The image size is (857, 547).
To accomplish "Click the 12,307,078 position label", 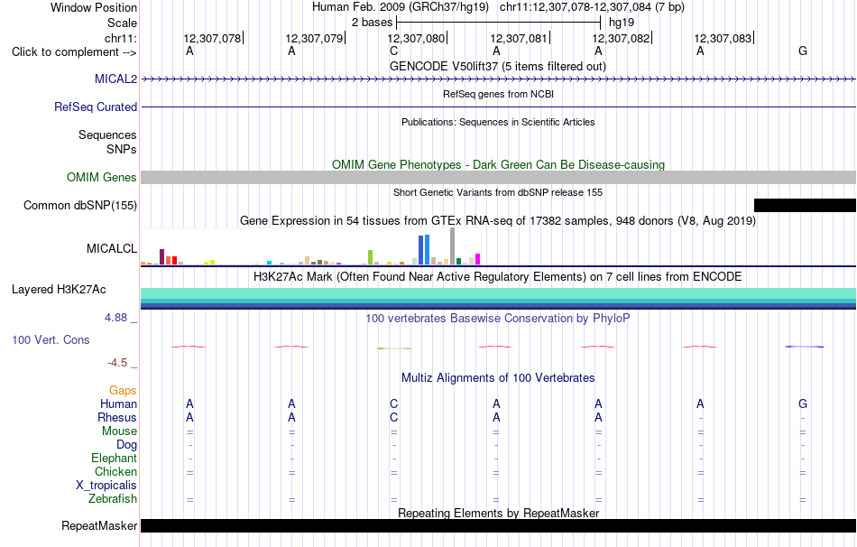I will (x=212, y=38).
